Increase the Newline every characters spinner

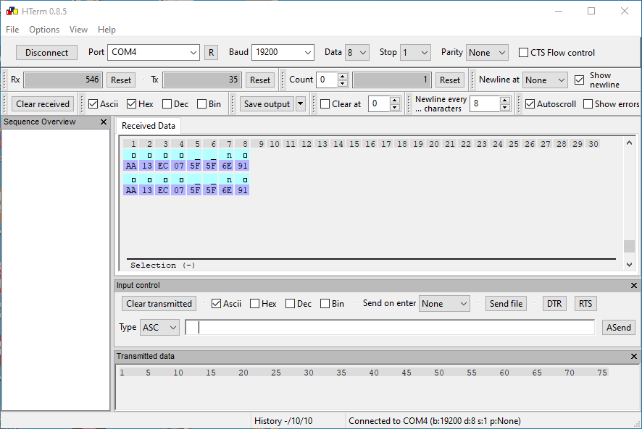pos(505,101)
